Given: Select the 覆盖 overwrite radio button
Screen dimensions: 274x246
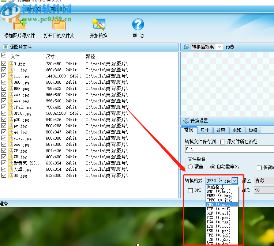Looking at the screenshot, I should [x=191, y=167].
